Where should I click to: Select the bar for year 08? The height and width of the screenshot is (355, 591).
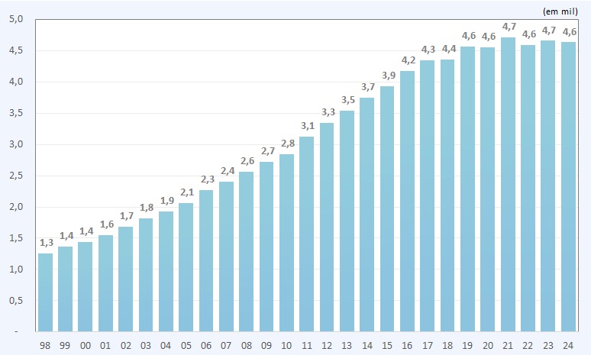[246, 252]
